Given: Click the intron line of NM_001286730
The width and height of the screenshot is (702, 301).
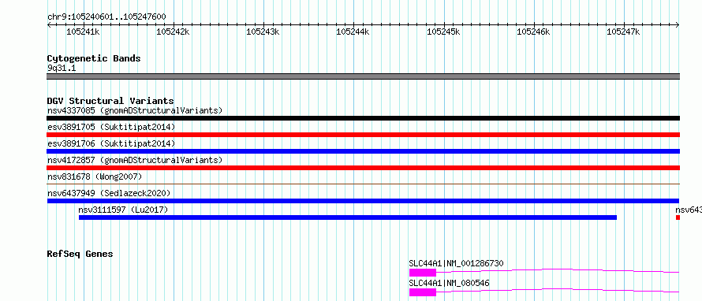Looking at the screenshot, I should (x=558, y=269).
